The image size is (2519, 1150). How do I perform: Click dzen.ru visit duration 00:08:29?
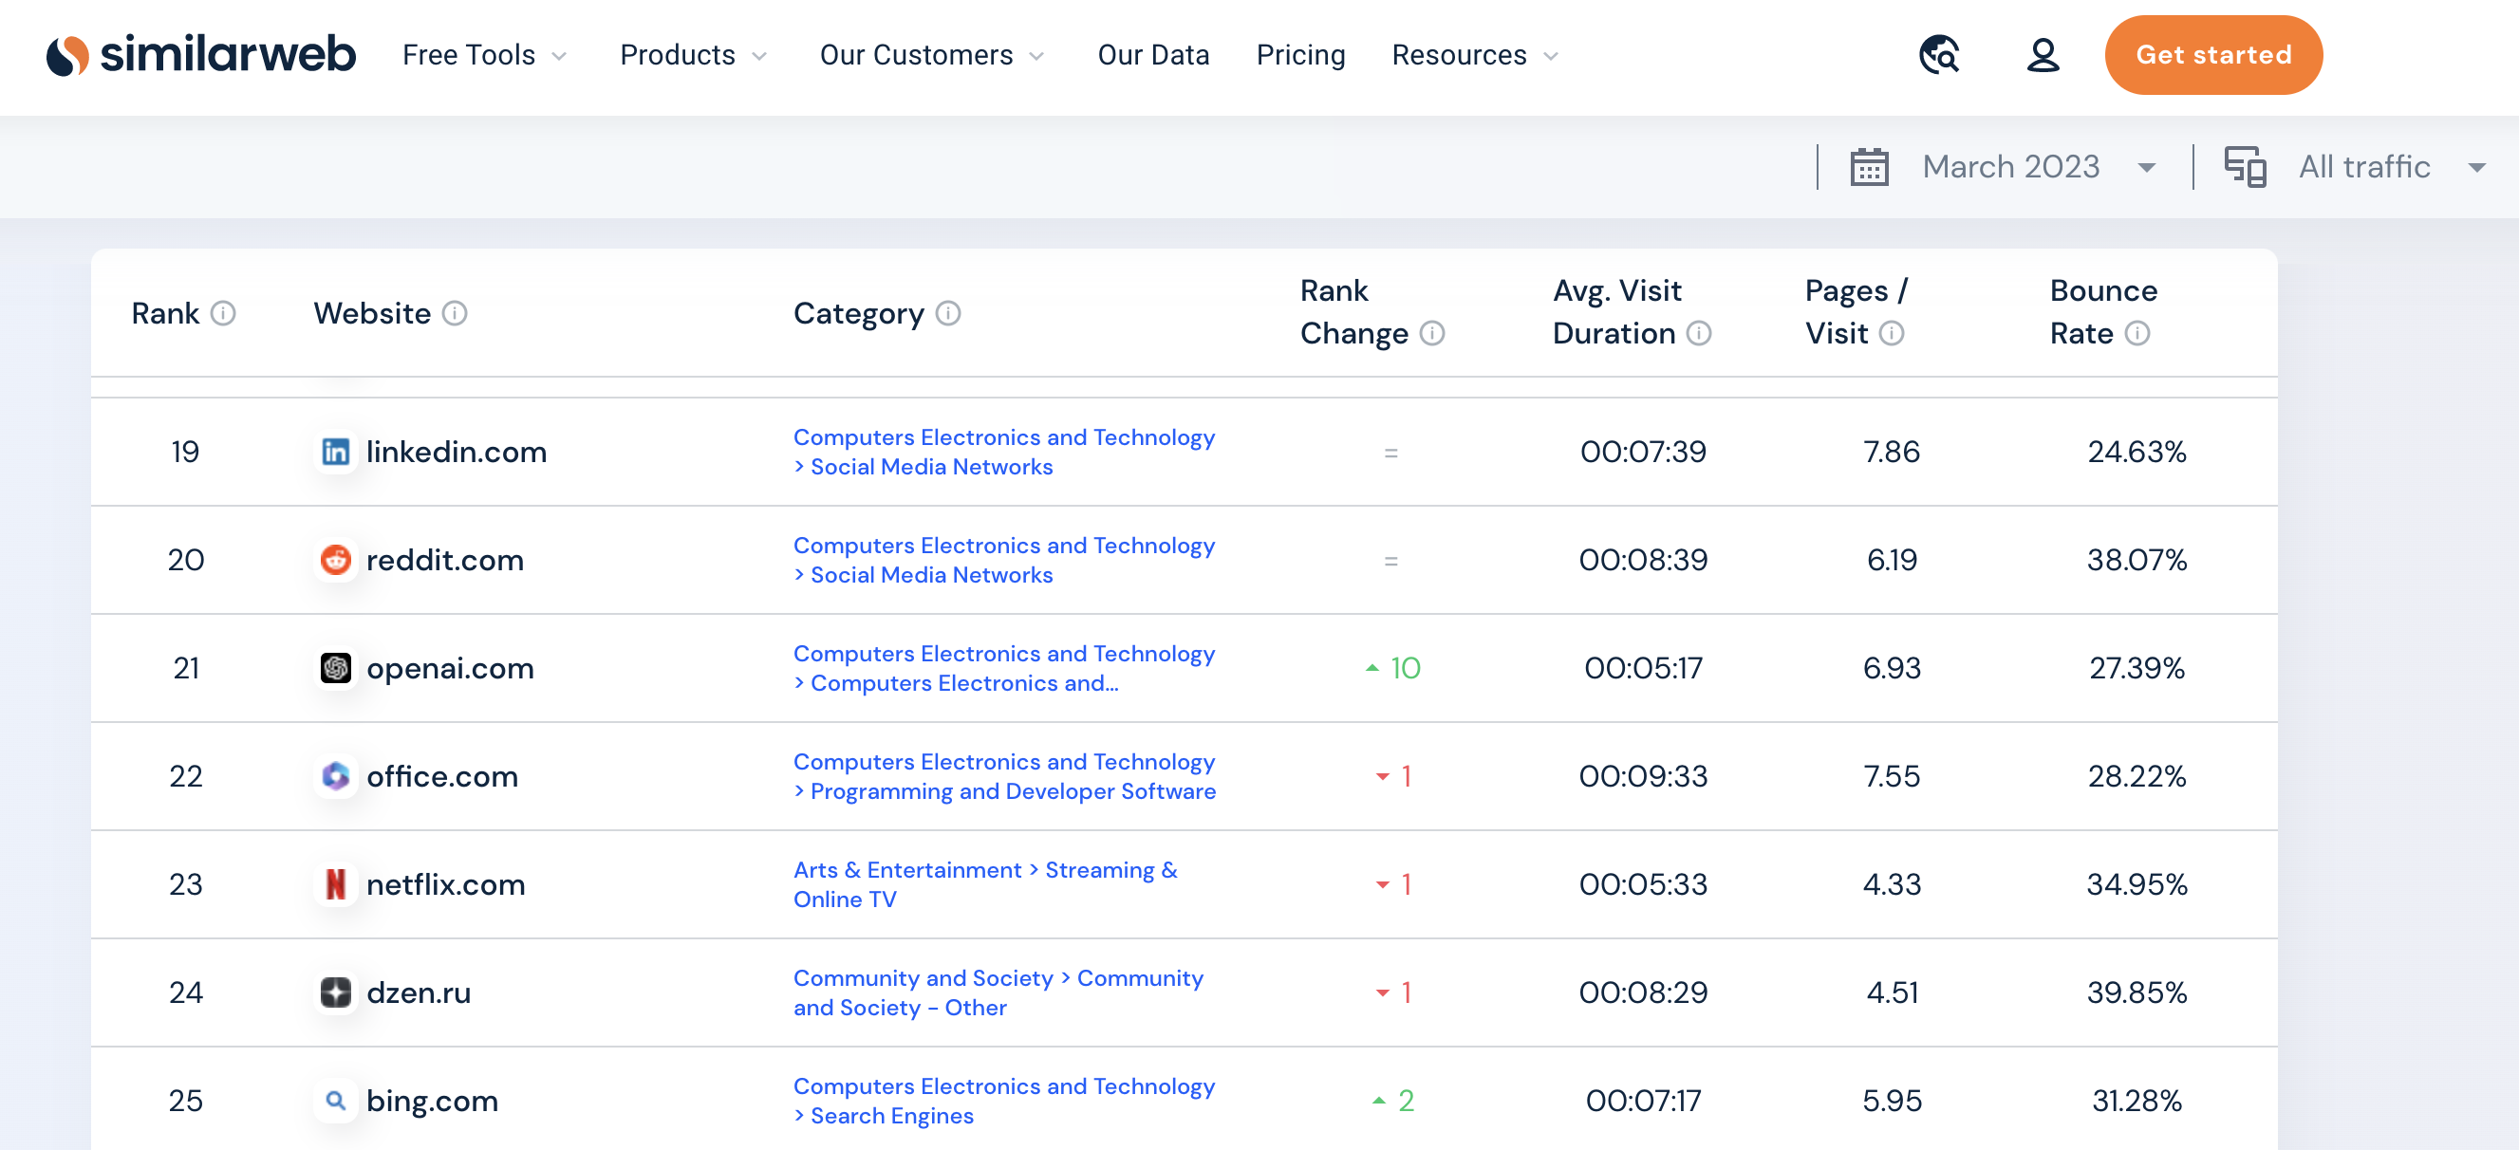click(x=1643, y=992)
